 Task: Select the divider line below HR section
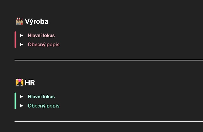[109, 121]
